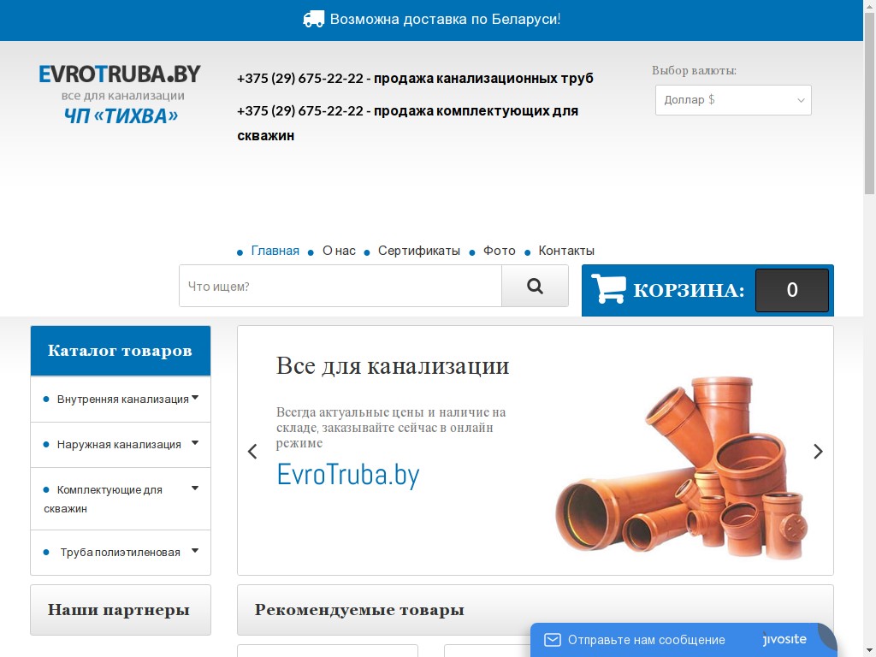Viewport: 876px width, 657px height.
Task: Open Внутренняя канализация category
Action: pos(123,400)
